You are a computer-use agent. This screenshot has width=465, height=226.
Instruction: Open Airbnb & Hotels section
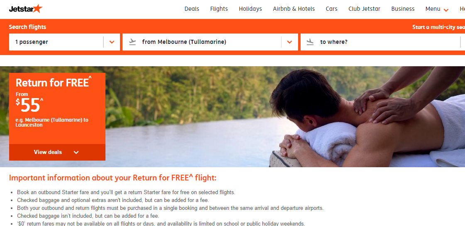coord(294,9)
